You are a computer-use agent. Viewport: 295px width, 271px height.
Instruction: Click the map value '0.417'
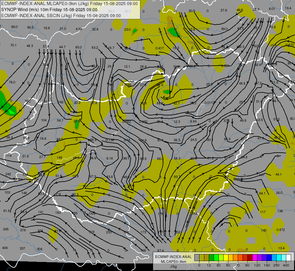click(x=159, y=48)
